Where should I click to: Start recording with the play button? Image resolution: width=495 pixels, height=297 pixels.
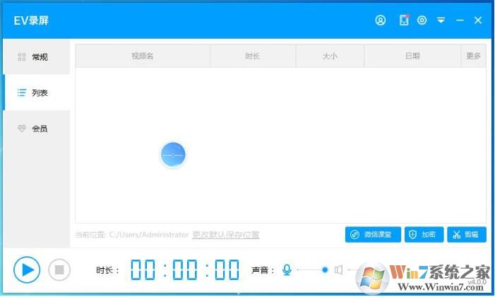coord(27,270)
